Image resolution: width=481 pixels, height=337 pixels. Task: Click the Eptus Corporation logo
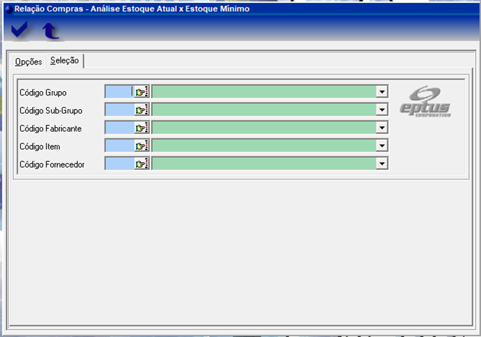(x=425, y=102)
